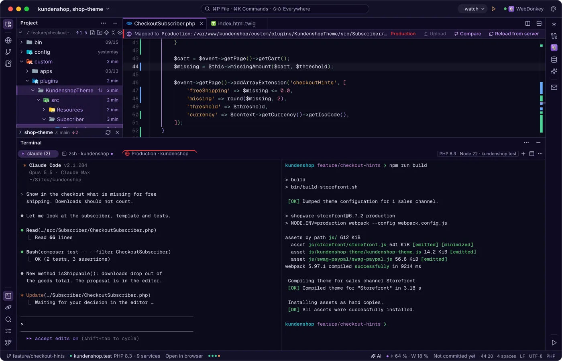Click Open in browser in status bar
This screenshot has height=361, width=562.
tap(184, 356)
